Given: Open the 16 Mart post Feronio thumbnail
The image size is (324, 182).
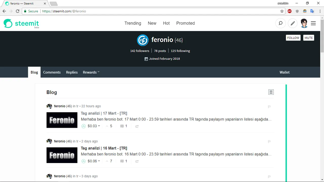Looking at the screenshot, I should point(62,155).
